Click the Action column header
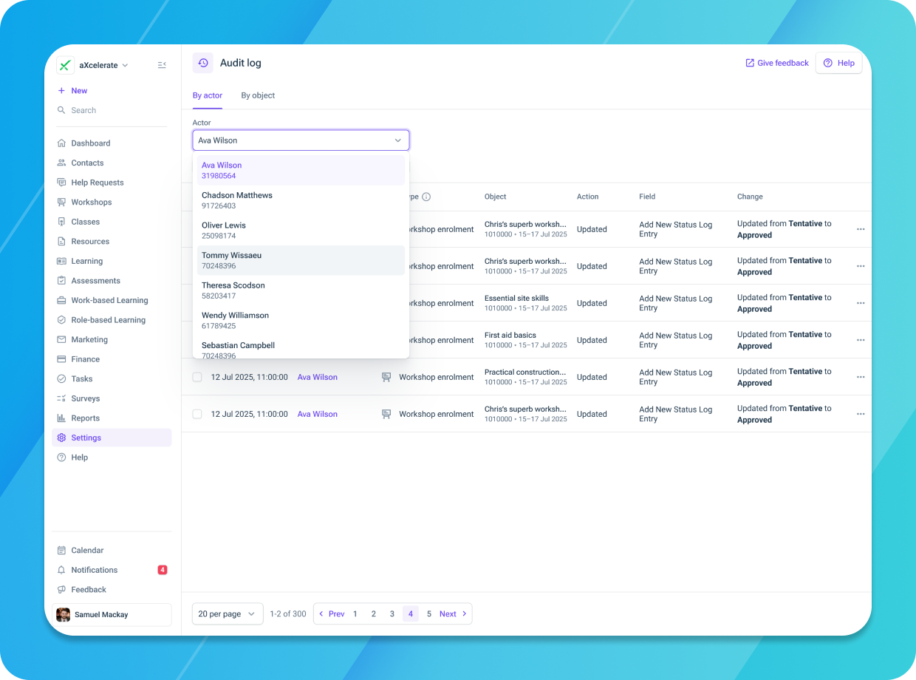 (x=588, y=197)
